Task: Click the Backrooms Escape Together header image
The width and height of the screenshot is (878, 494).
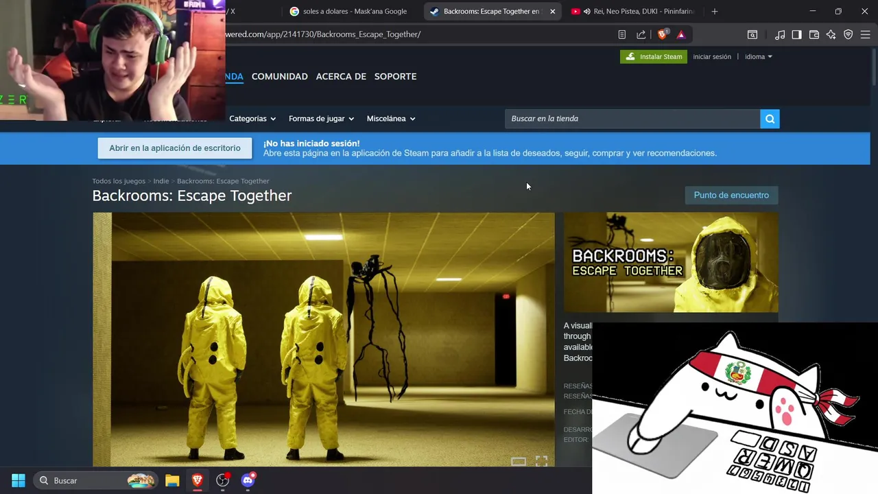Action: 671,262
